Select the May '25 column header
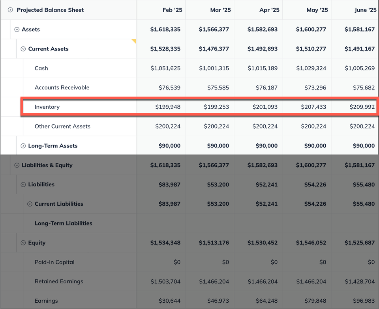The width and height of the screenshot is (379, 309). (x=317, y=10)
